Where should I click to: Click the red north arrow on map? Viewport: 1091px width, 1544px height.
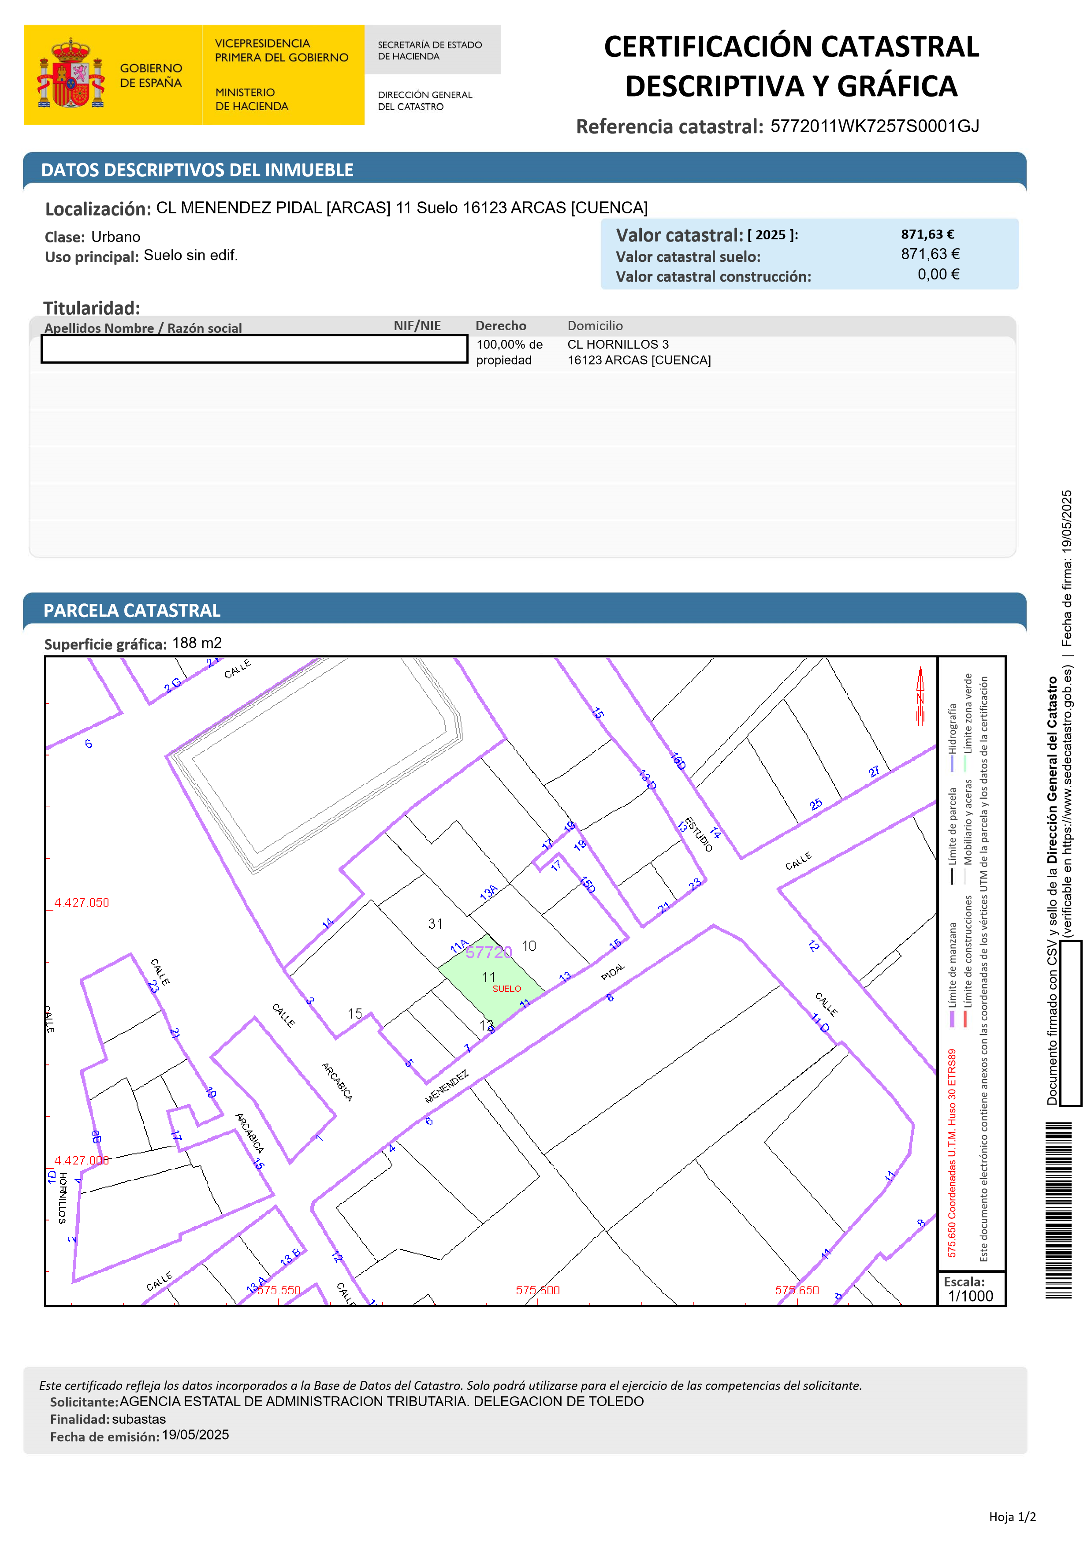tap(920, 696)
